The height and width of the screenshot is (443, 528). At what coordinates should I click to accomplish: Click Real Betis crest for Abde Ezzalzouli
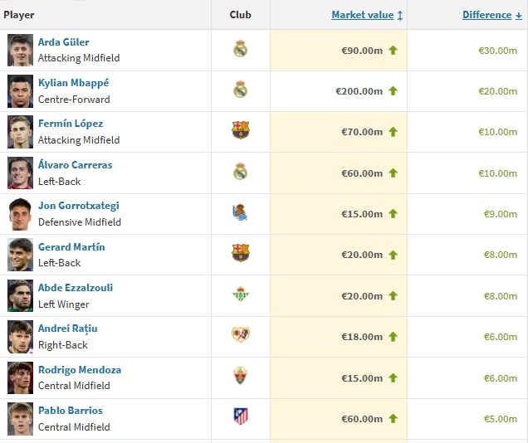pos(240,295)
